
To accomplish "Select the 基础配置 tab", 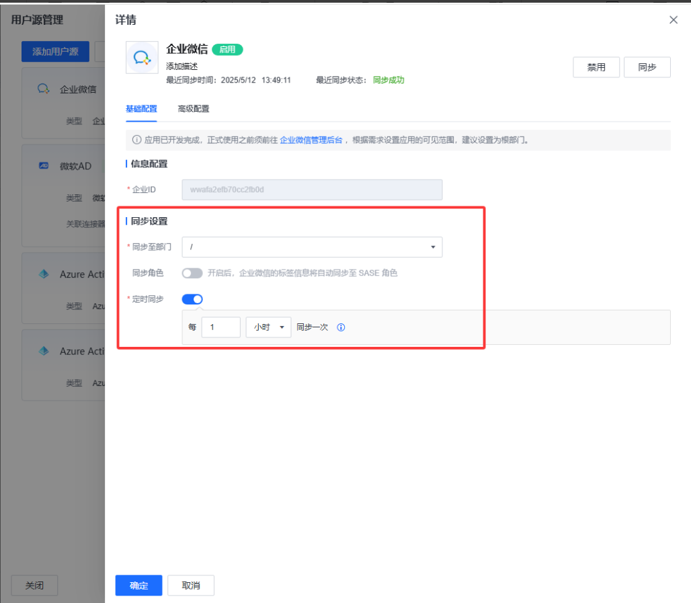I will (141, 108).
